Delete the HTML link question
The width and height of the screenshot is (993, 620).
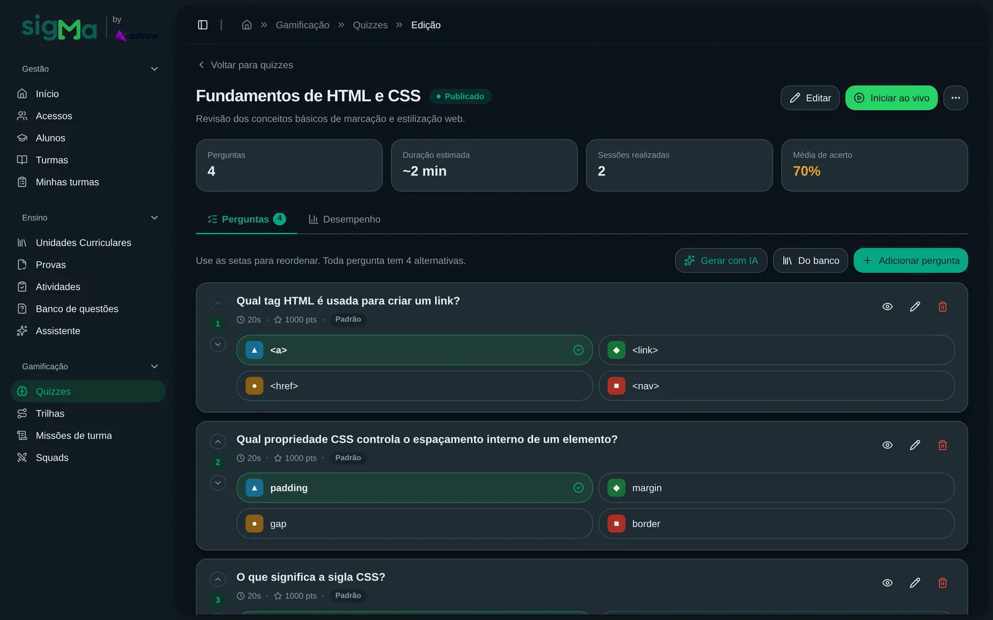coord(942,306)
